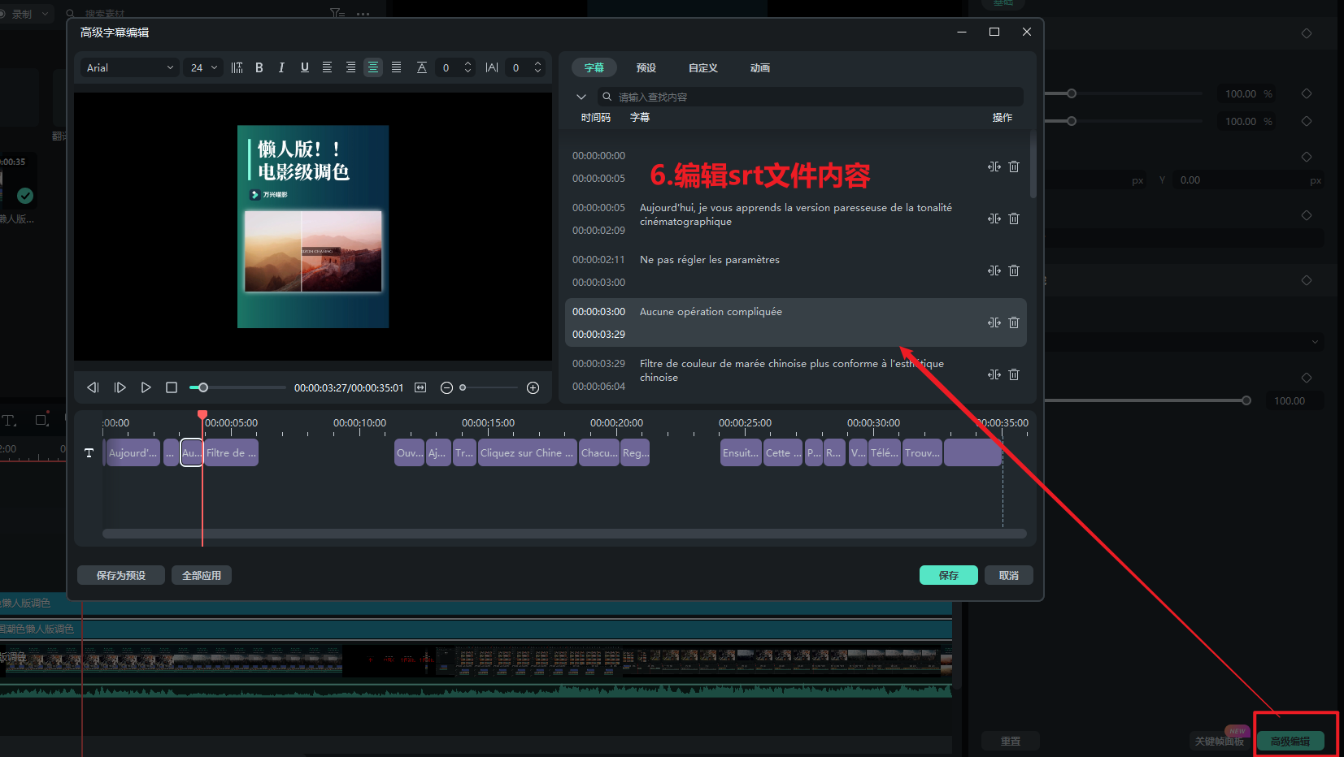Open the font size 24 dropdown
Screen dimensions: 1344x757
pos(203,67)
